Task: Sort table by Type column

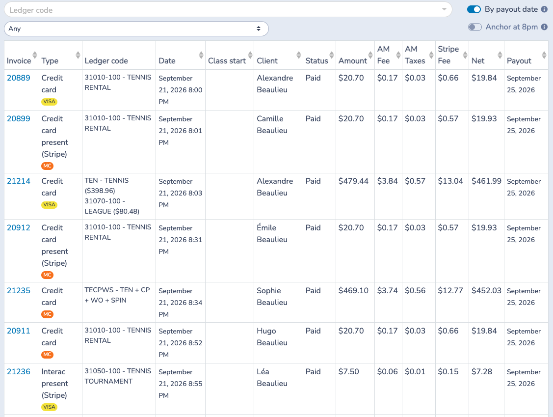Action: point(78,55)
